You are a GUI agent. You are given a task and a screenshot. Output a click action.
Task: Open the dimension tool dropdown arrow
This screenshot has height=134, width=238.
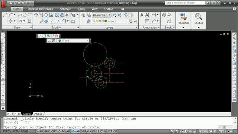(158, 15)
